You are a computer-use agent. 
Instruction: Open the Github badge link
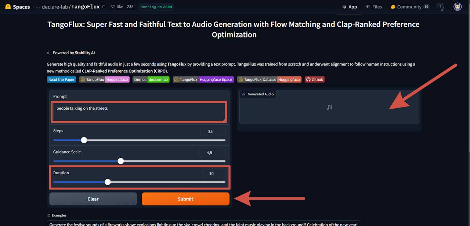click(315, 80)
